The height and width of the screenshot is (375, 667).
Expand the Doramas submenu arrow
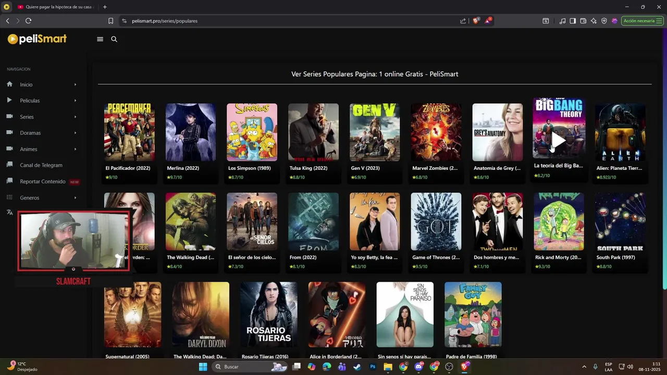coord(75,133)
